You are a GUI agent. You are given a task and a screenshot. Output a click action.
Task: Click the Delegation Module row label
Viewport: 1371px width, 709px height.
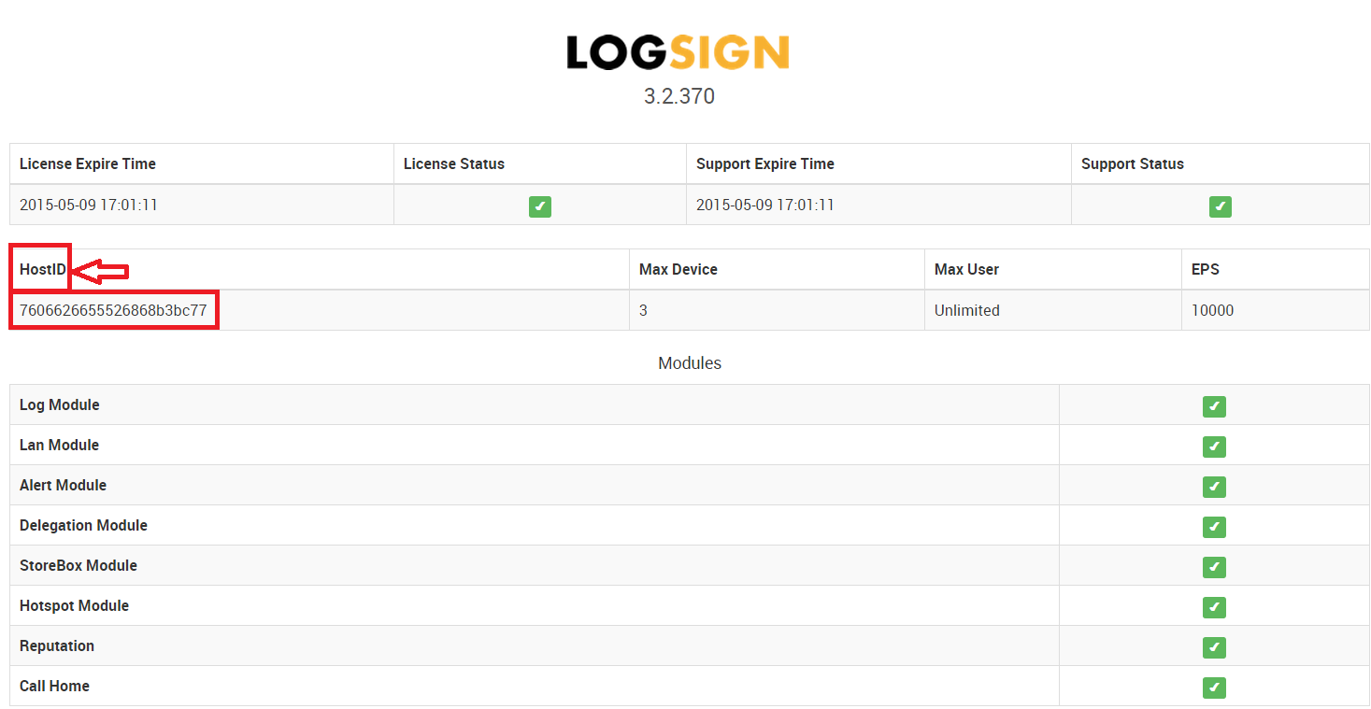tap(84, 525)
